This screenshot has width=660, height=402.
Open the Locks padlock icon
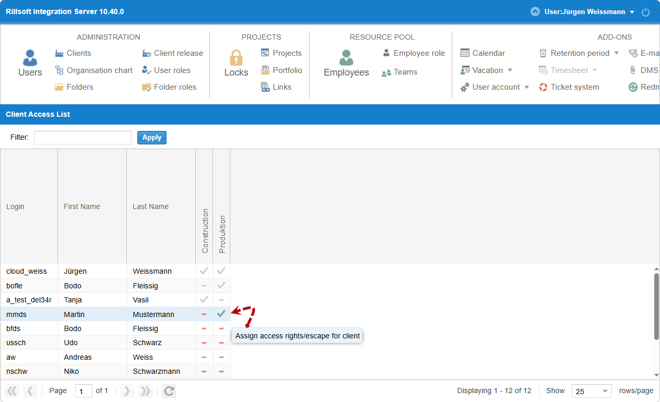[236, 64]
